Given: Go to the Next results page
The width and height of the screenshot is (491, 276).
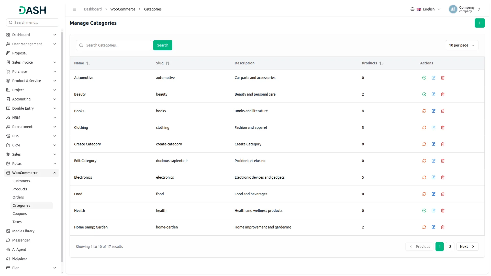Looking at the screenshot, I should 467,247.
